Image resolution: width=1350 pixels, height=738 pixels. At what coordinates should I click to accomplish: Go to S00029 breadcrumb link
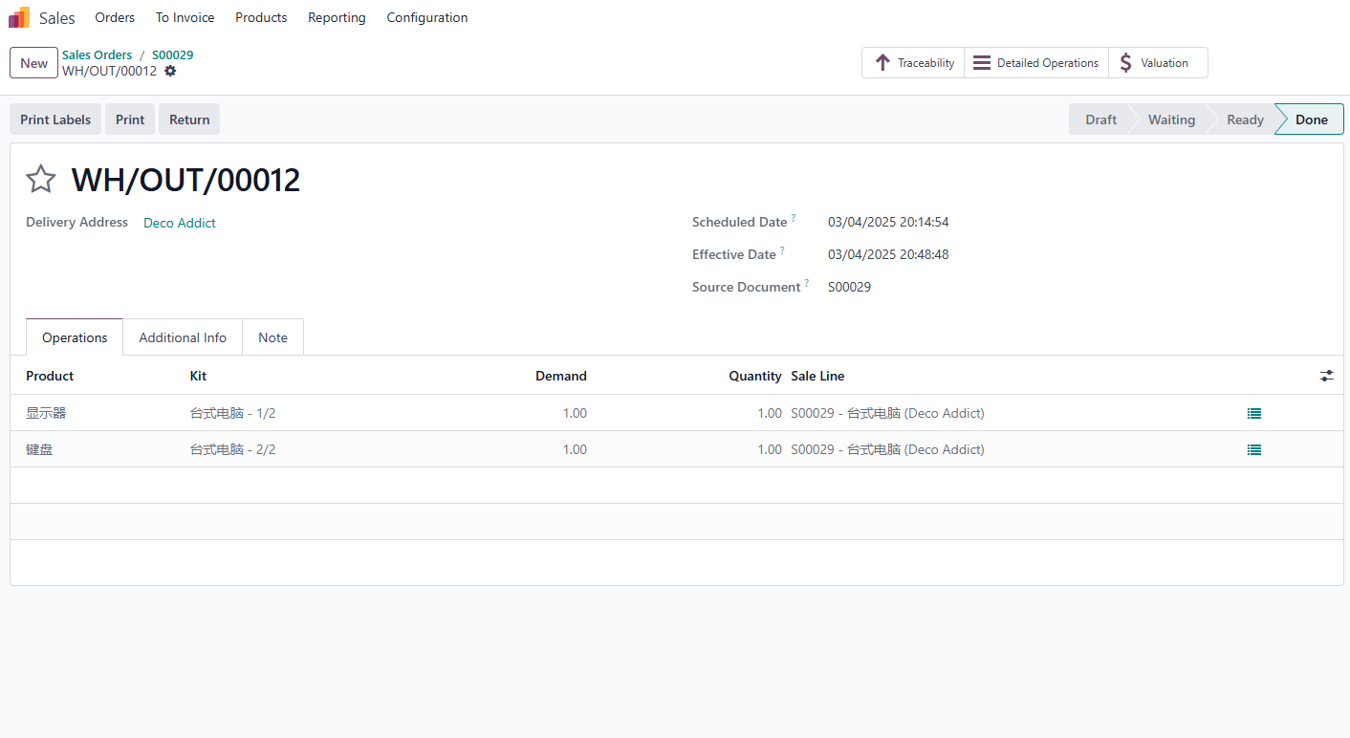point(172,54)
